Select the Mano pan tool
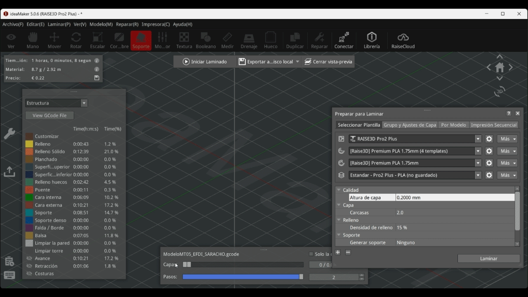Viewport: 528px width, 297px height. [33, 40]
